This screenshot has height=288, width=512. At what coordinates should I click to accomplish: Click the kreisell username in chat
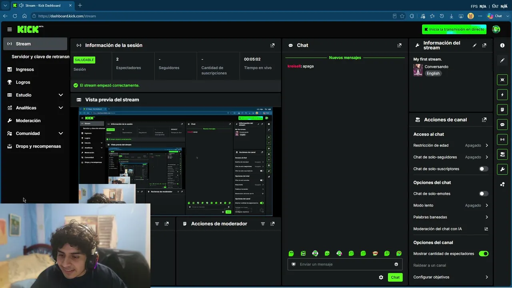click(x=294, y=66)
